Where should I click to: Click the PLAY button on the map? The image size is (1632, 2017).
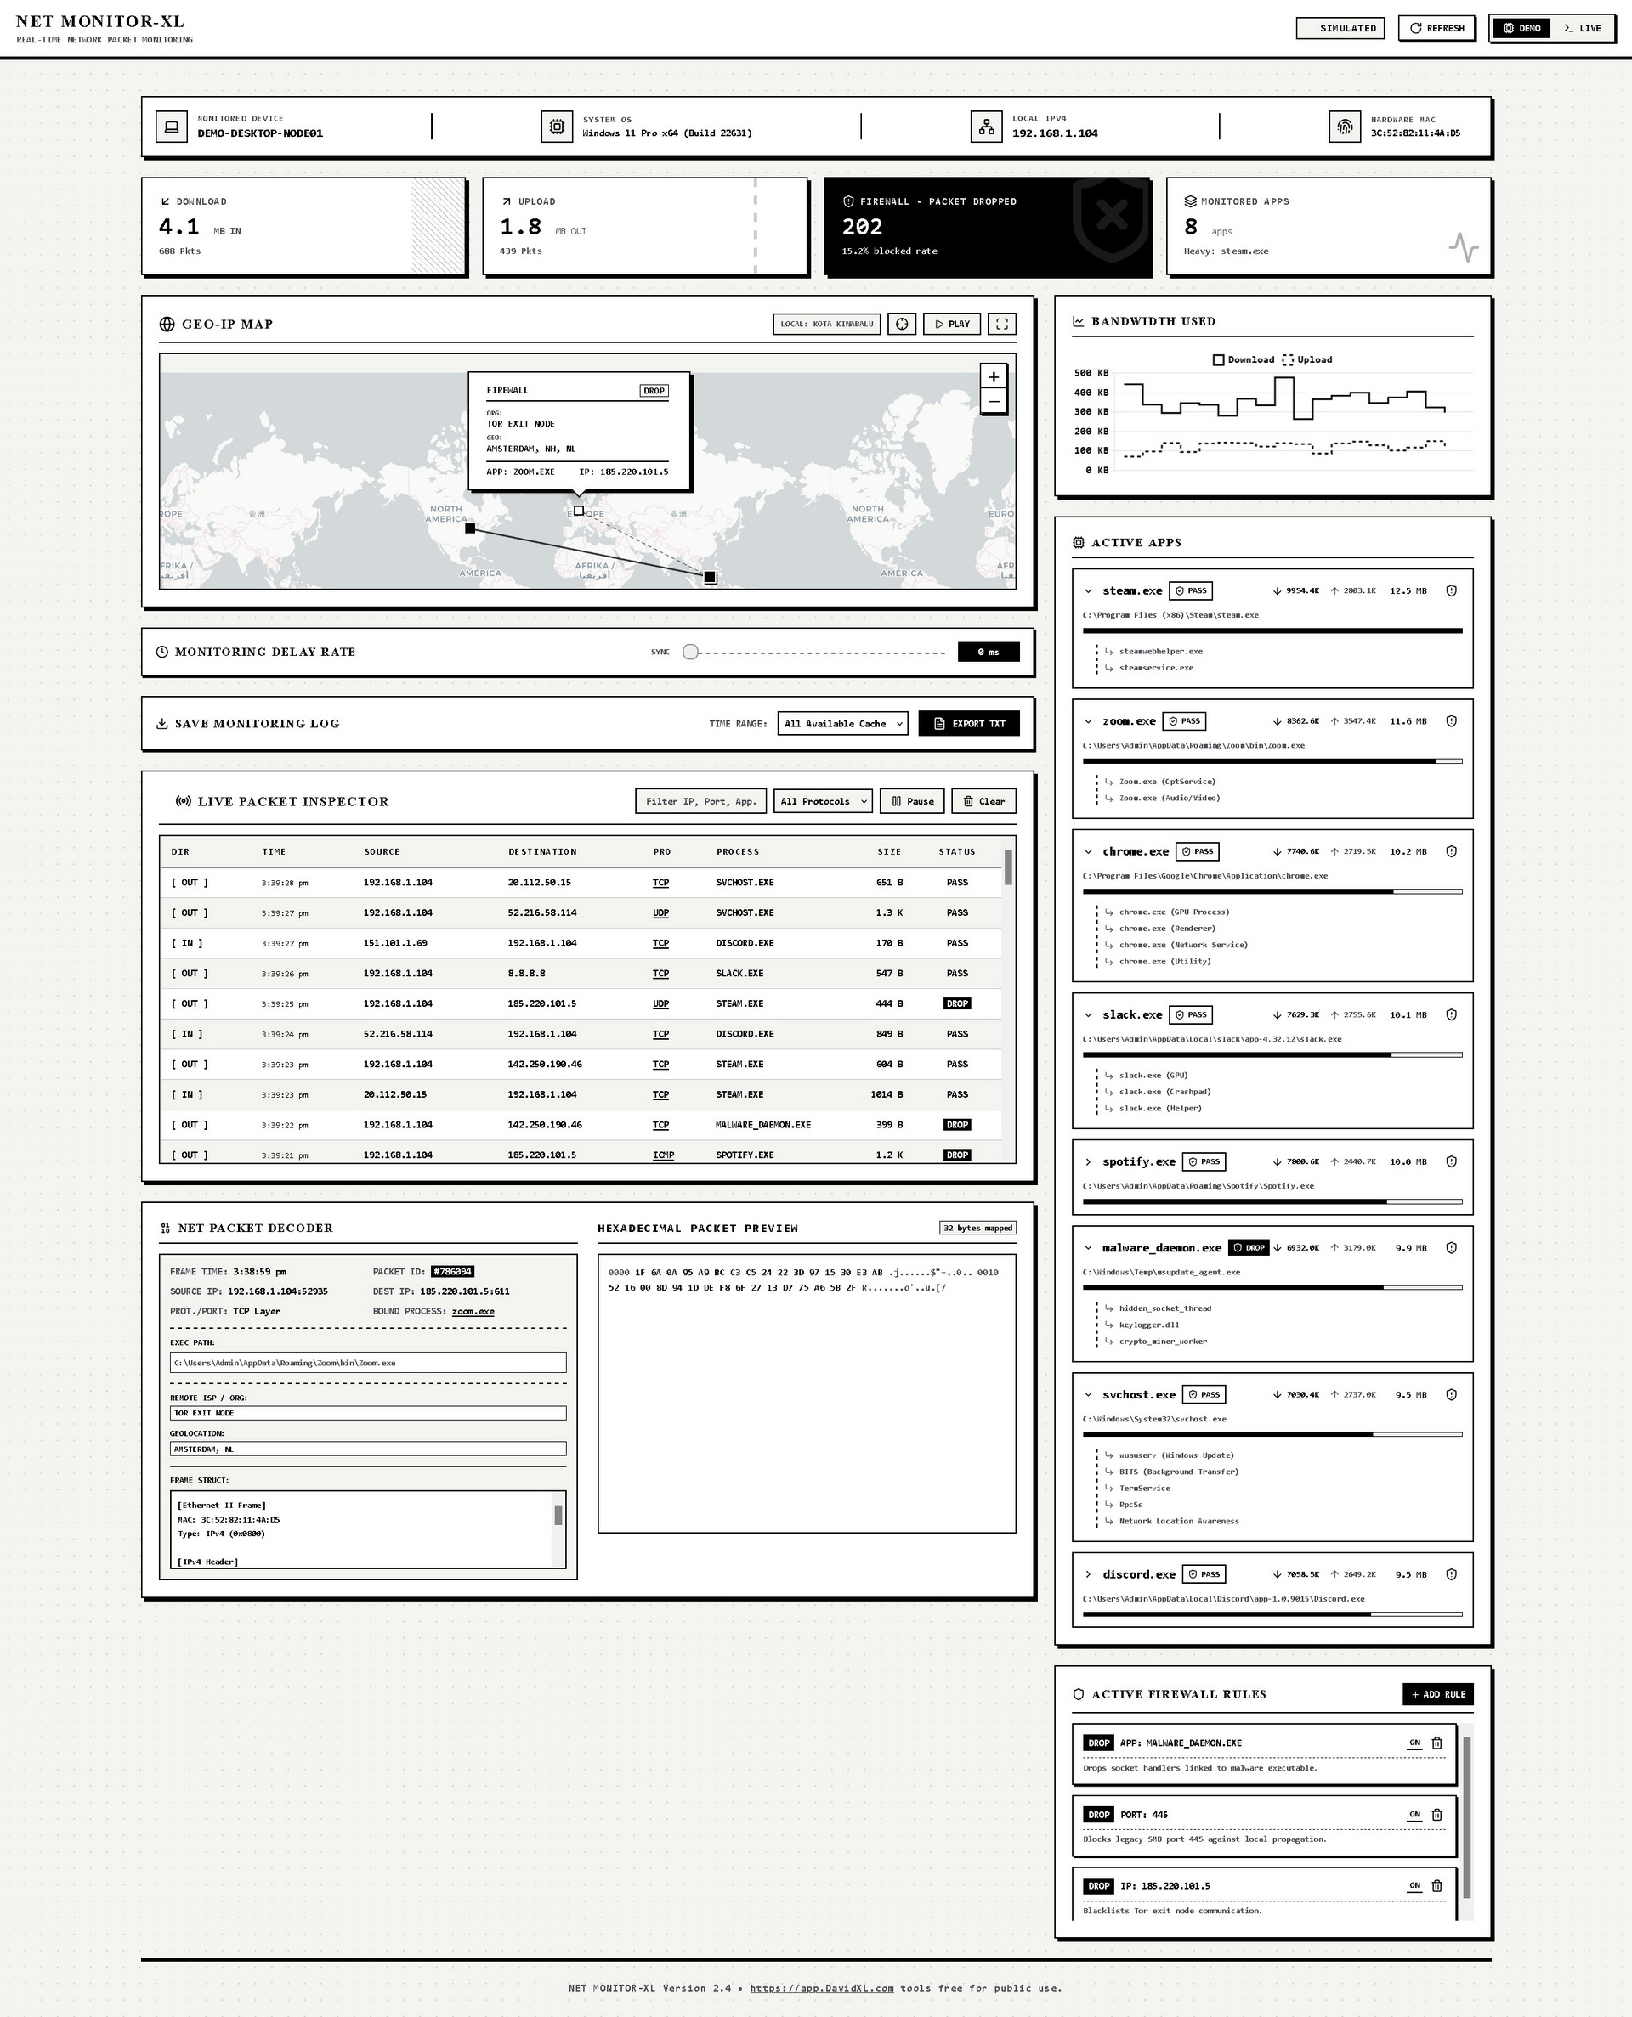pos(951,324)
